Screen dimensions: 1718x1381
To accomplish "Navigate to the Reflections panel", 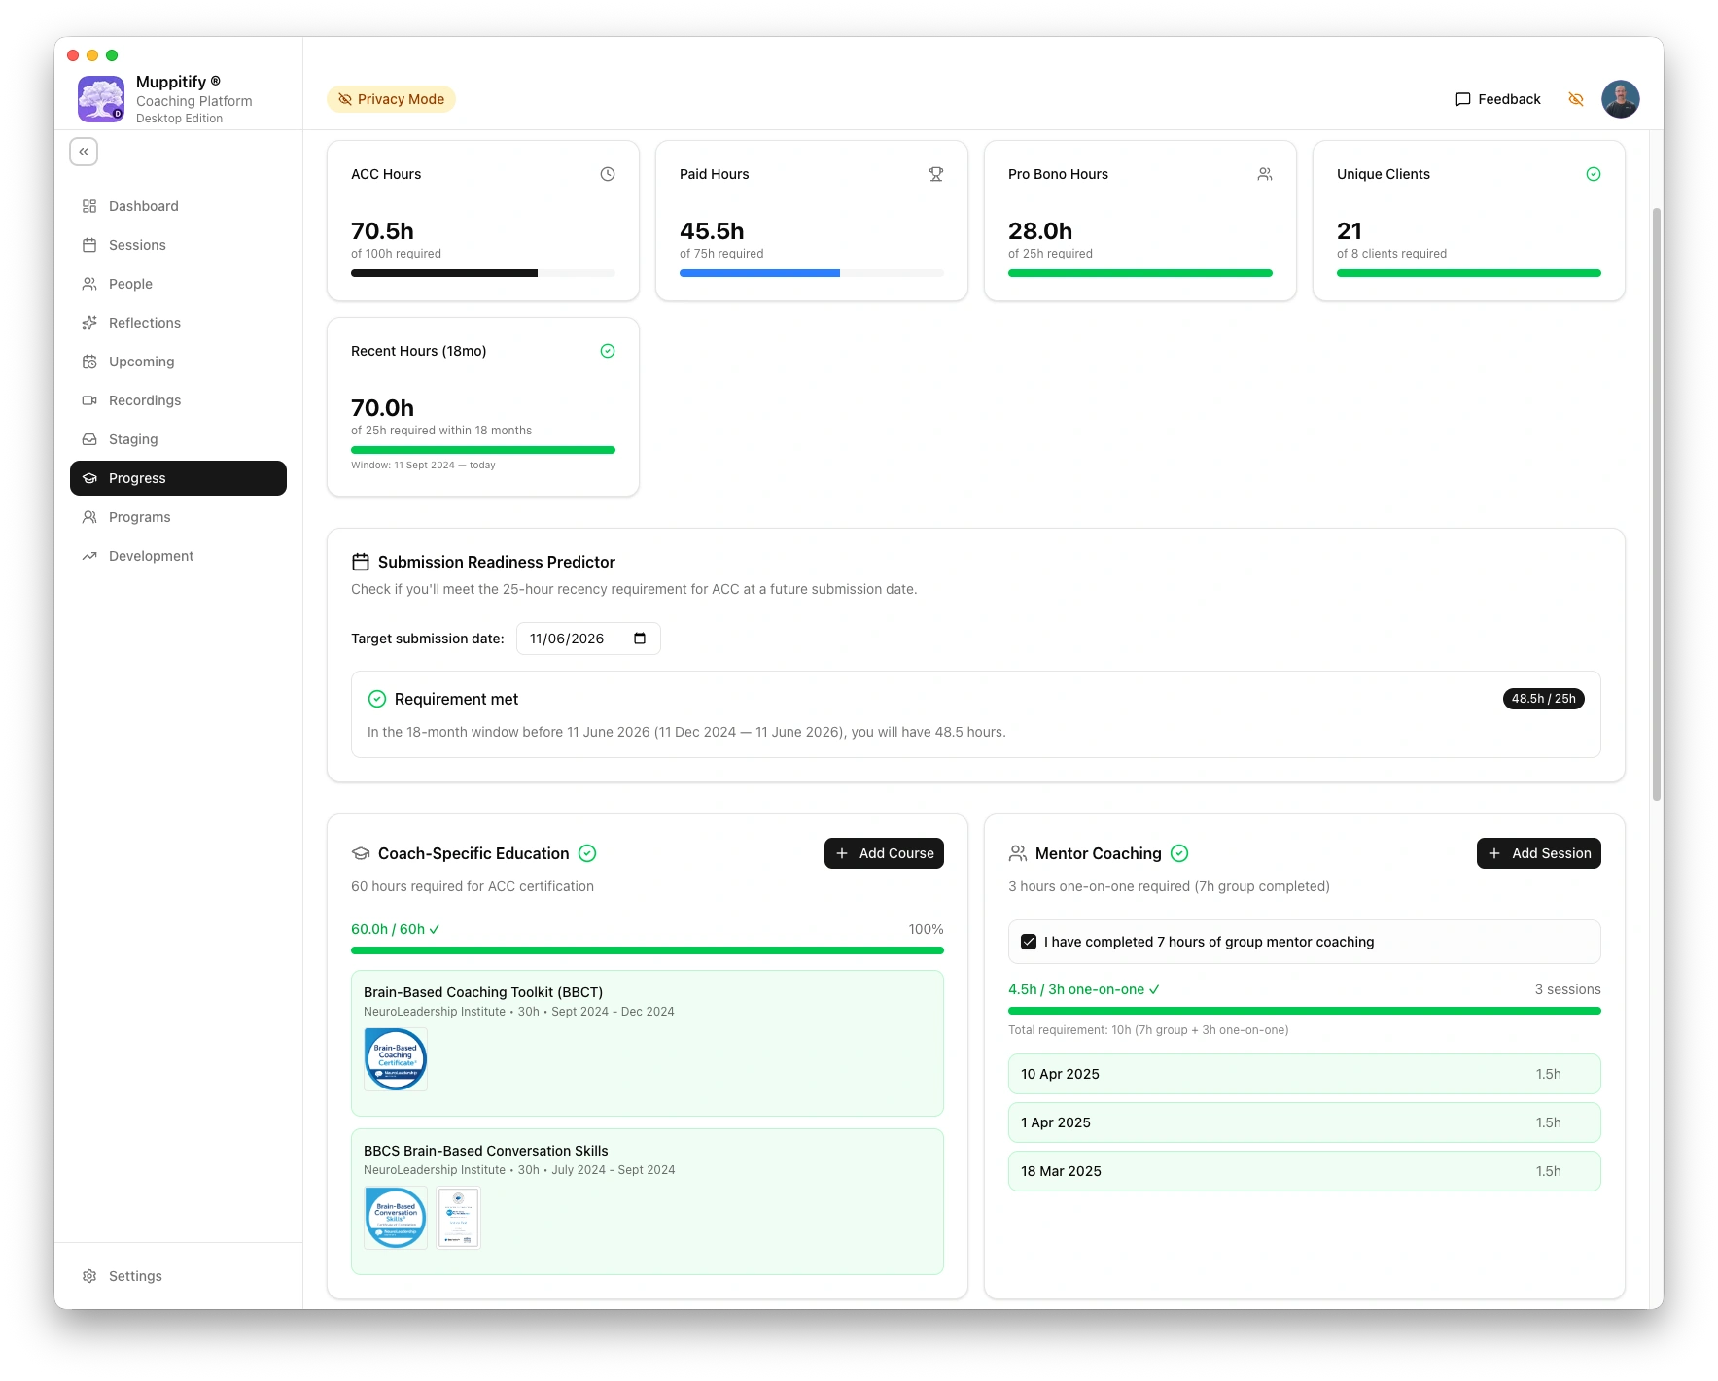I will 144,323.
